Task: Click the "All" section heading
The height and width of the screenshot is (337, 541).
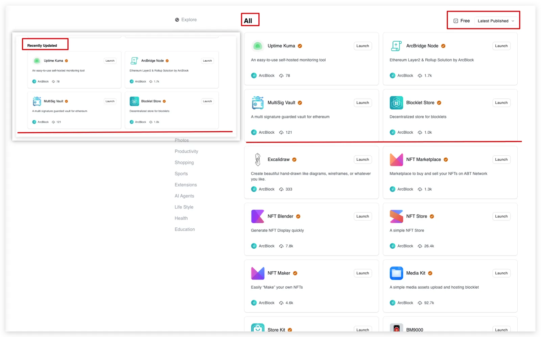Action: tap(248, 21)
